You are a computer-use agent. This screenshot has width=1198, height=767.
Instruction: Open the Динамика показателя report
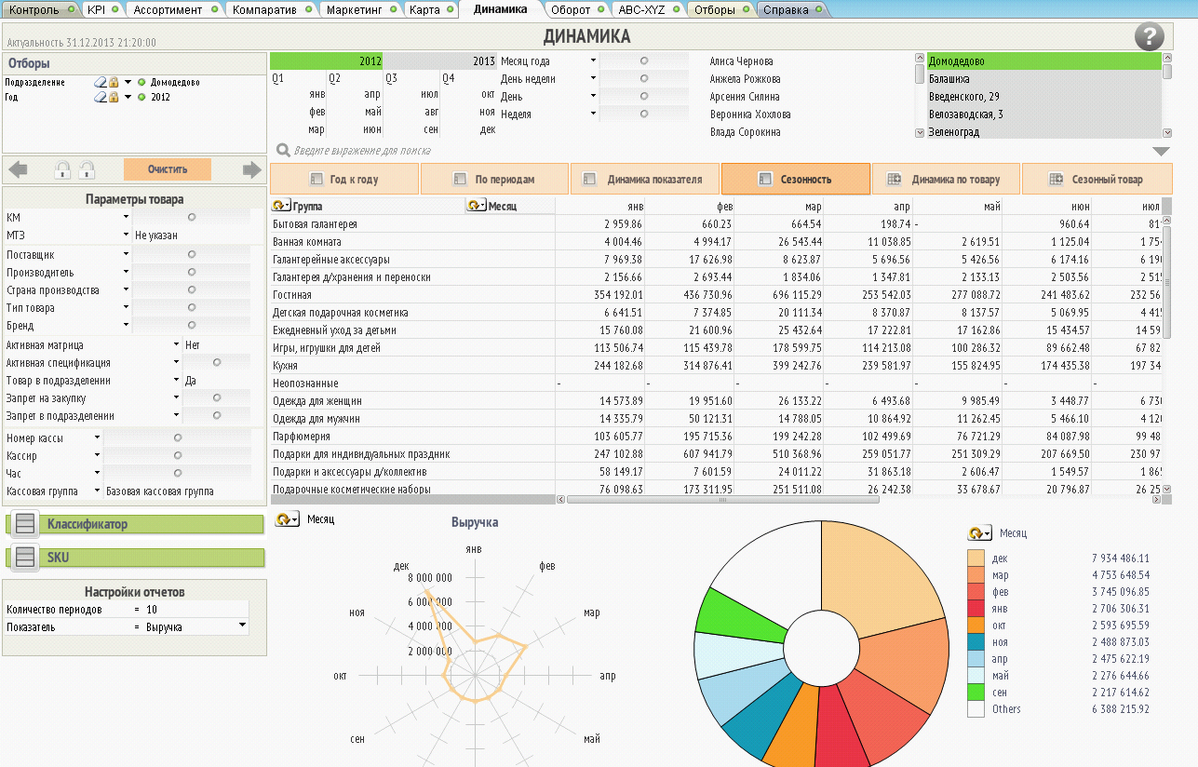pyautogui.click(x=645, y=179)
